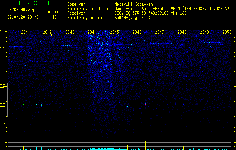Viewport: 236px width, 150px height.
Task: Click the 0.8 frequency axis label
Action: click(x=3, y=105)
